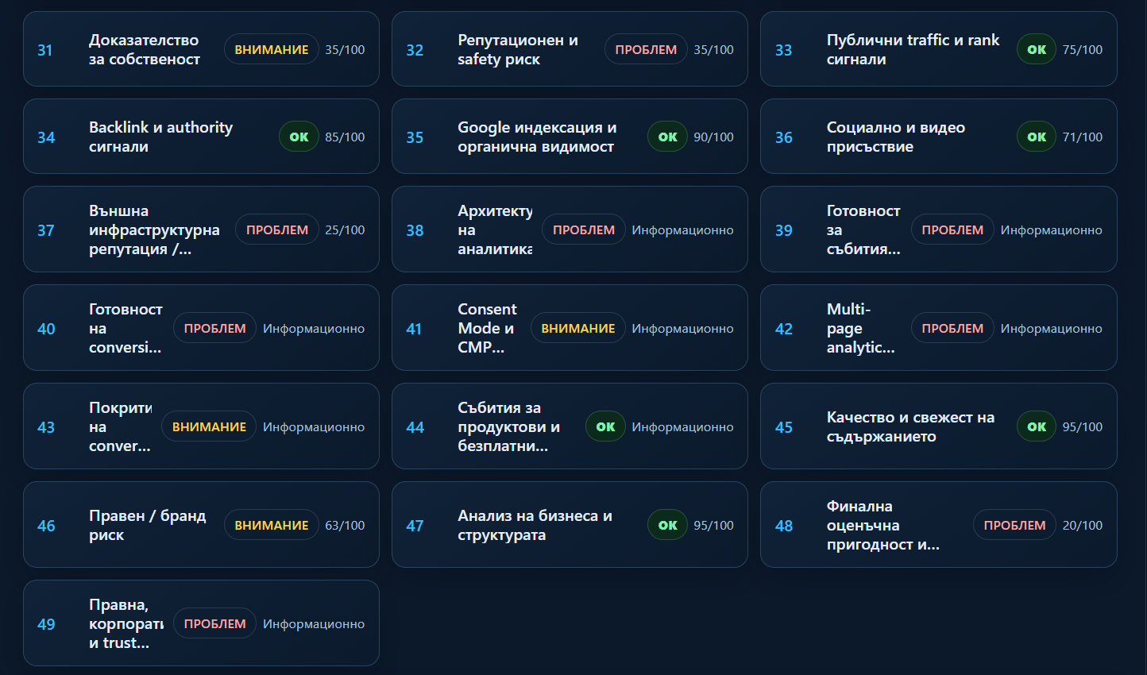Click the ВНИМАНИЕ badge on card 43

coord(209,426)
